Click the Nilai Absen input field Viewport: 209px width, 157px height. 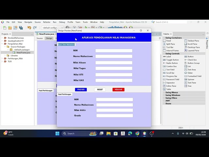(114, 62)
